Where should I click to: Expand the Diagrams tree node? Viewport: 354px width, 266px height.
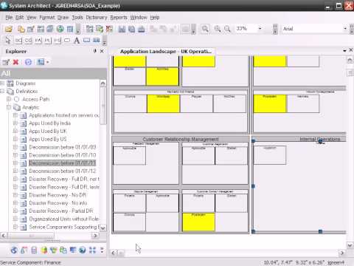2,83
